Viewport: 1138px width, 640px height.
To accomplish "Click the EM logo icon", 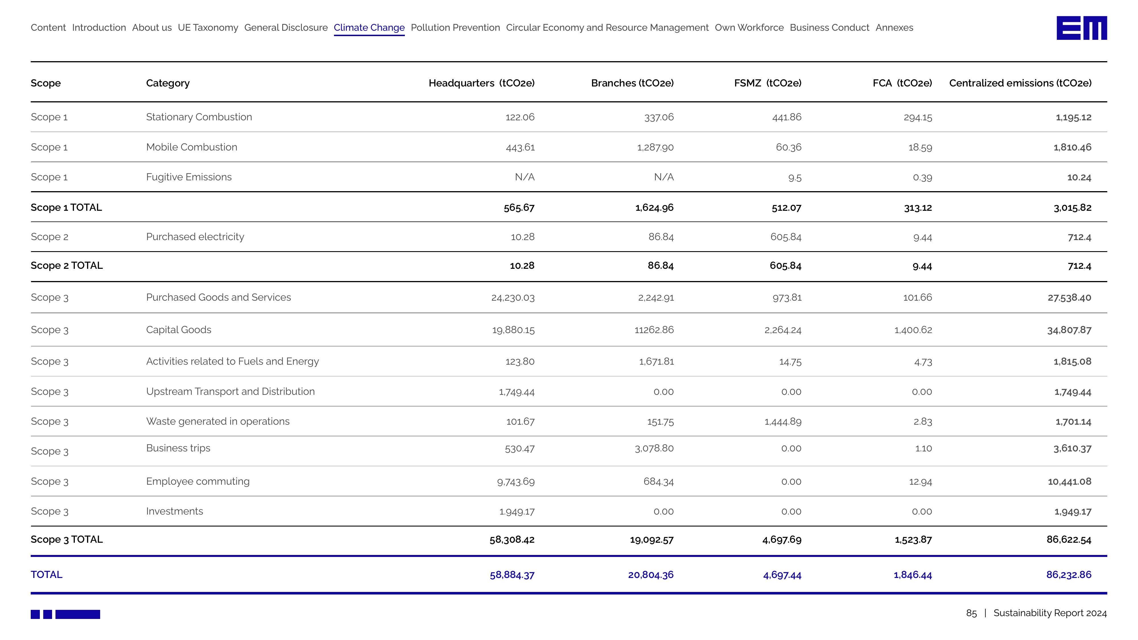I will 1081,28.
